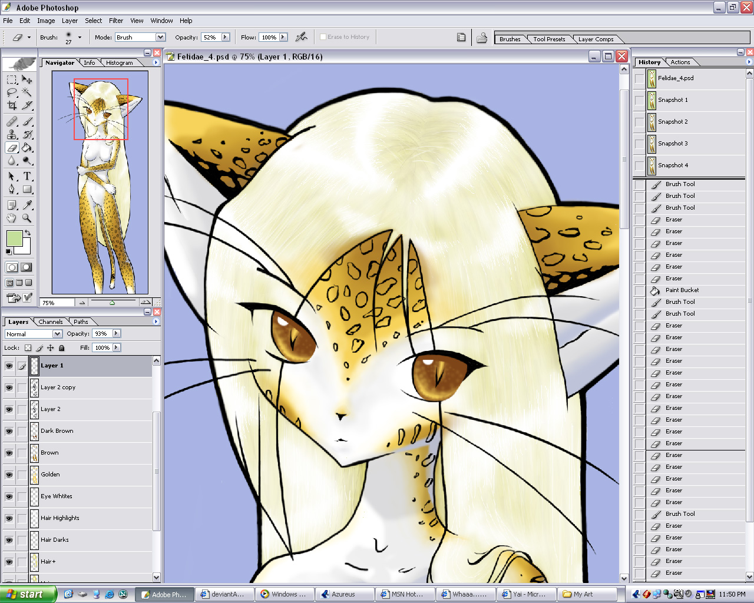
Task: Toggle visibility of Dark Brown layer
Action: click(x=9, y=432)
